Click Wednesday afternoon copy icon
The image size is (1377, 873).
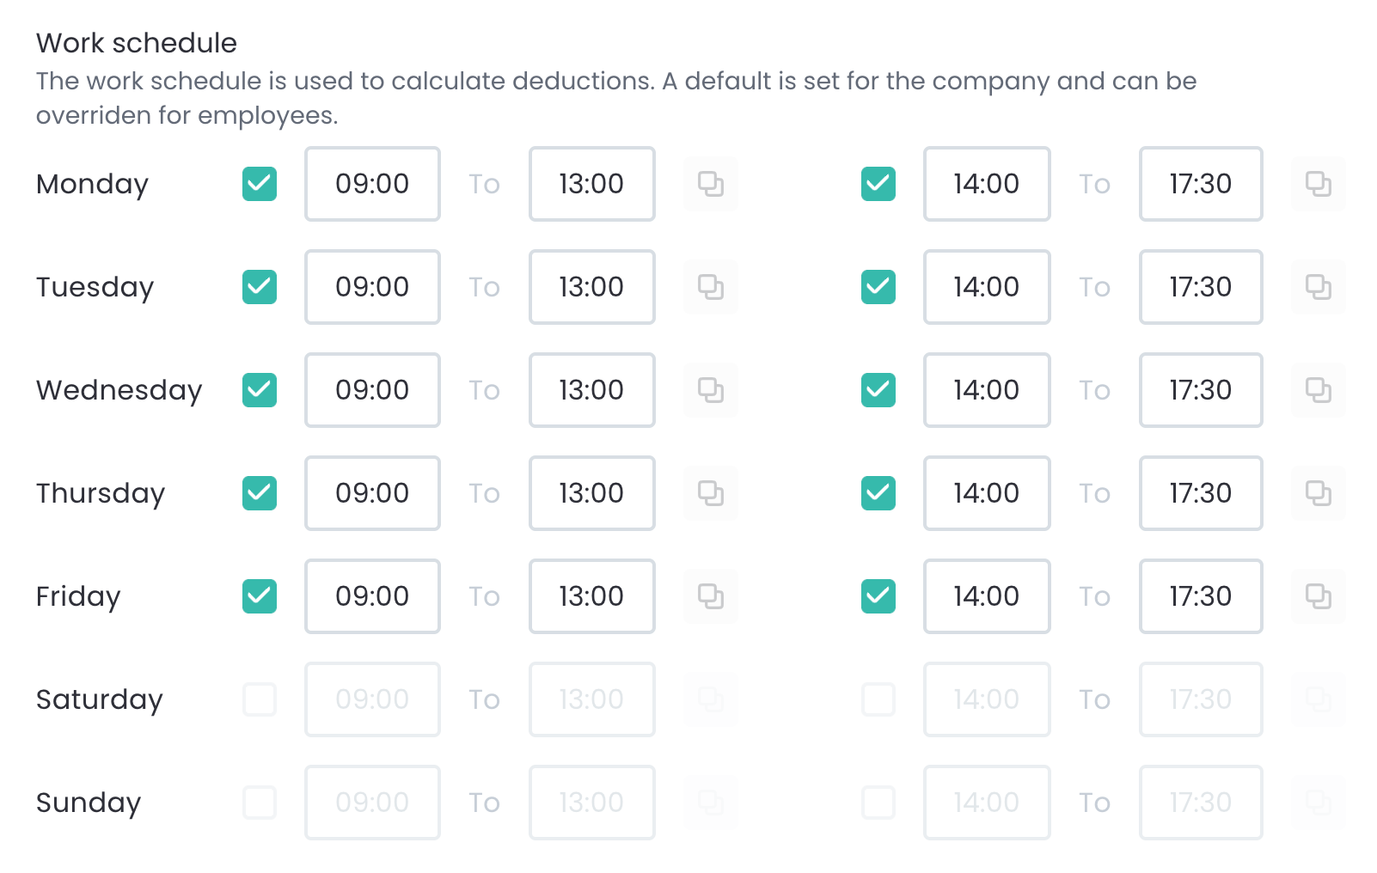click(x=1319, y=390)
